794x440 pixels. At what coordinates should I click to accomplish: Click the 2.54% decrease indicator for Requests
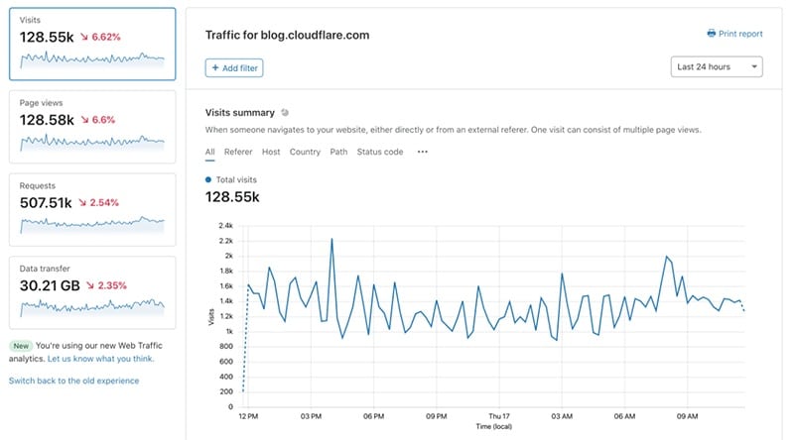[x=98, y=203]
